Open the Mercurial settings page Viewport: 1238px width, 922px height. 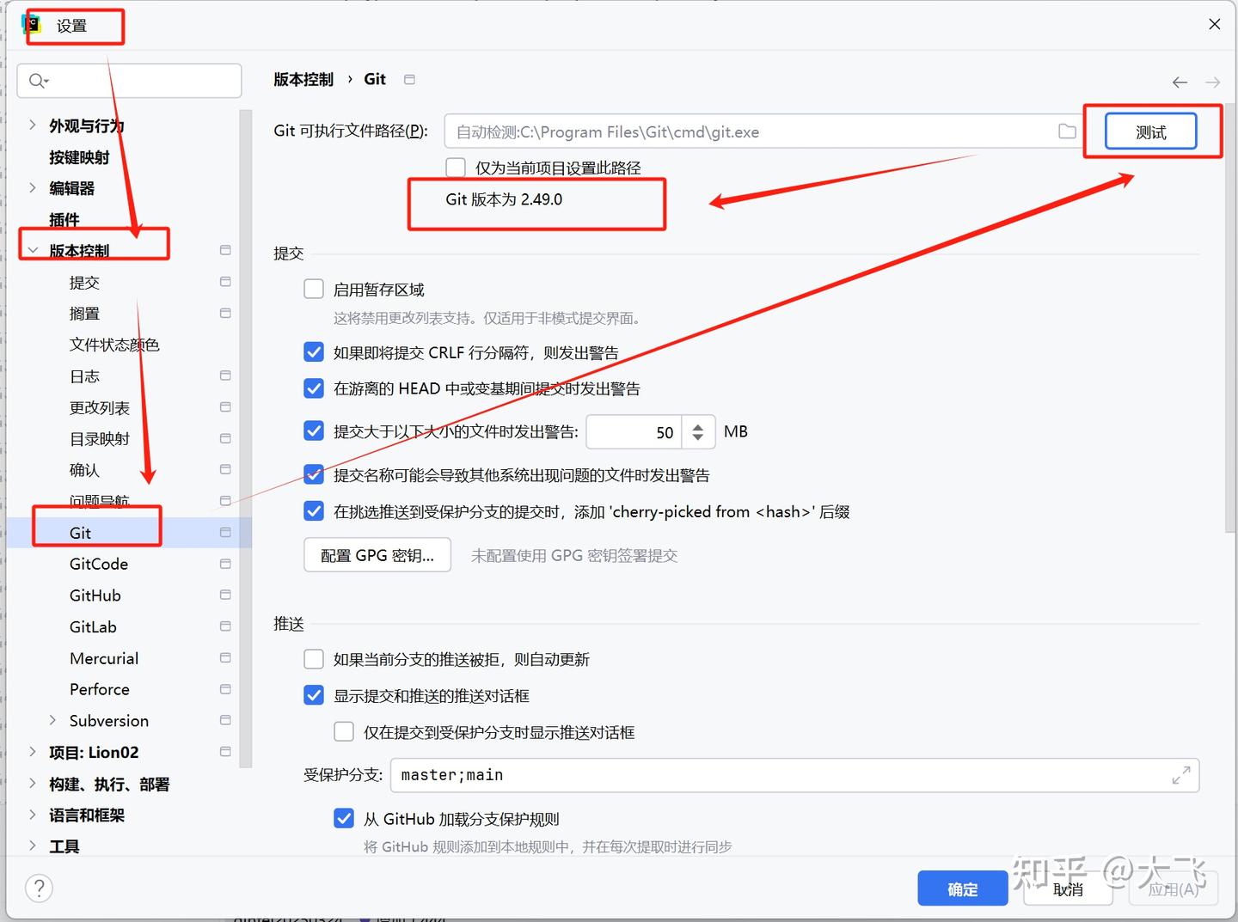[103, 657]
